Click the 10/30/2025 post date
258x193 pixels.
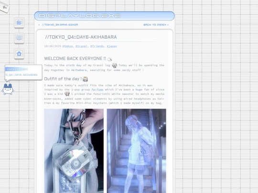pyautogui.click(x=53, y=46)
